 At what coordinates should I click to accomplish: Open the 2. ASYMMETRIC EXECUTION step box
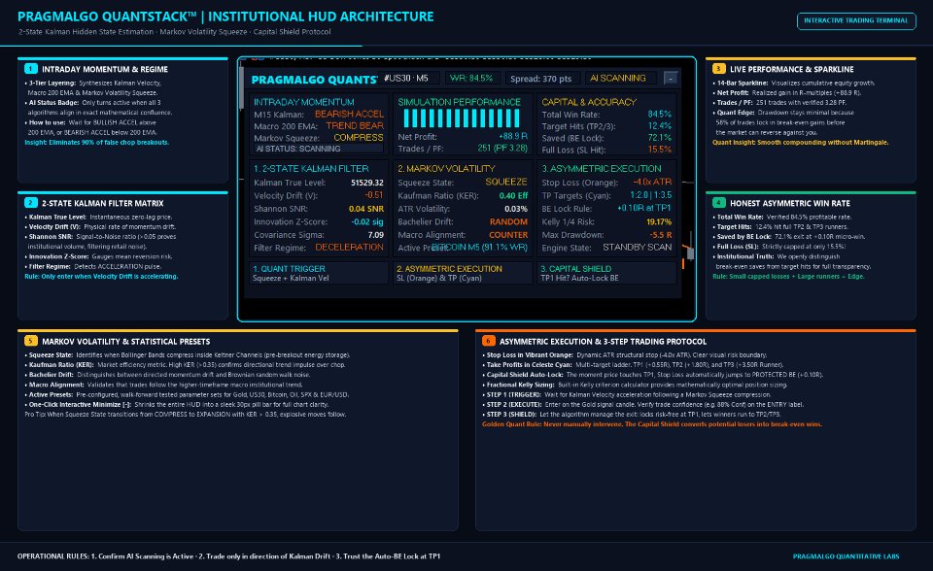(463, 273)
